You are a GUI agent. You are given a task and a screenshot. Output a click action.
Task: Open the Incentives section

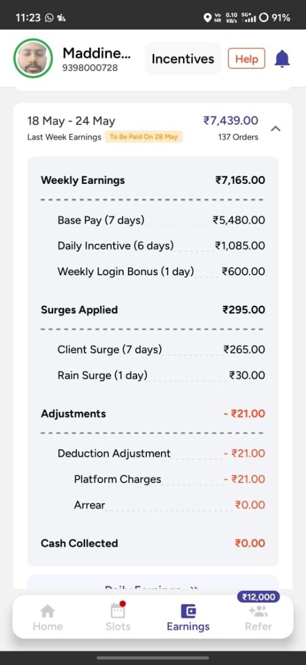coord(183,58)
